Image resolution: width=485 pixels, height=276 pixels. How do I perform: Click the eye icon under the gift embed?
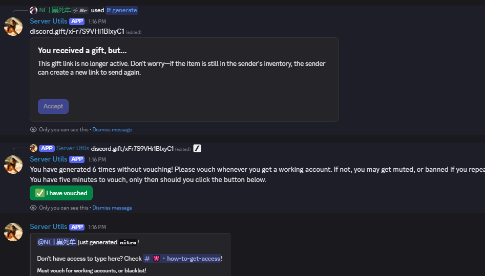[x=34, y=130]
